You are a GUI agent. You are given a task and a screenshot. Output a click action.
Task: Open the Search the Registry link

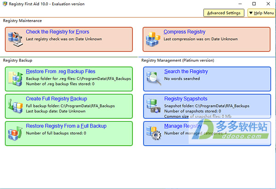(x=186, y=71)
